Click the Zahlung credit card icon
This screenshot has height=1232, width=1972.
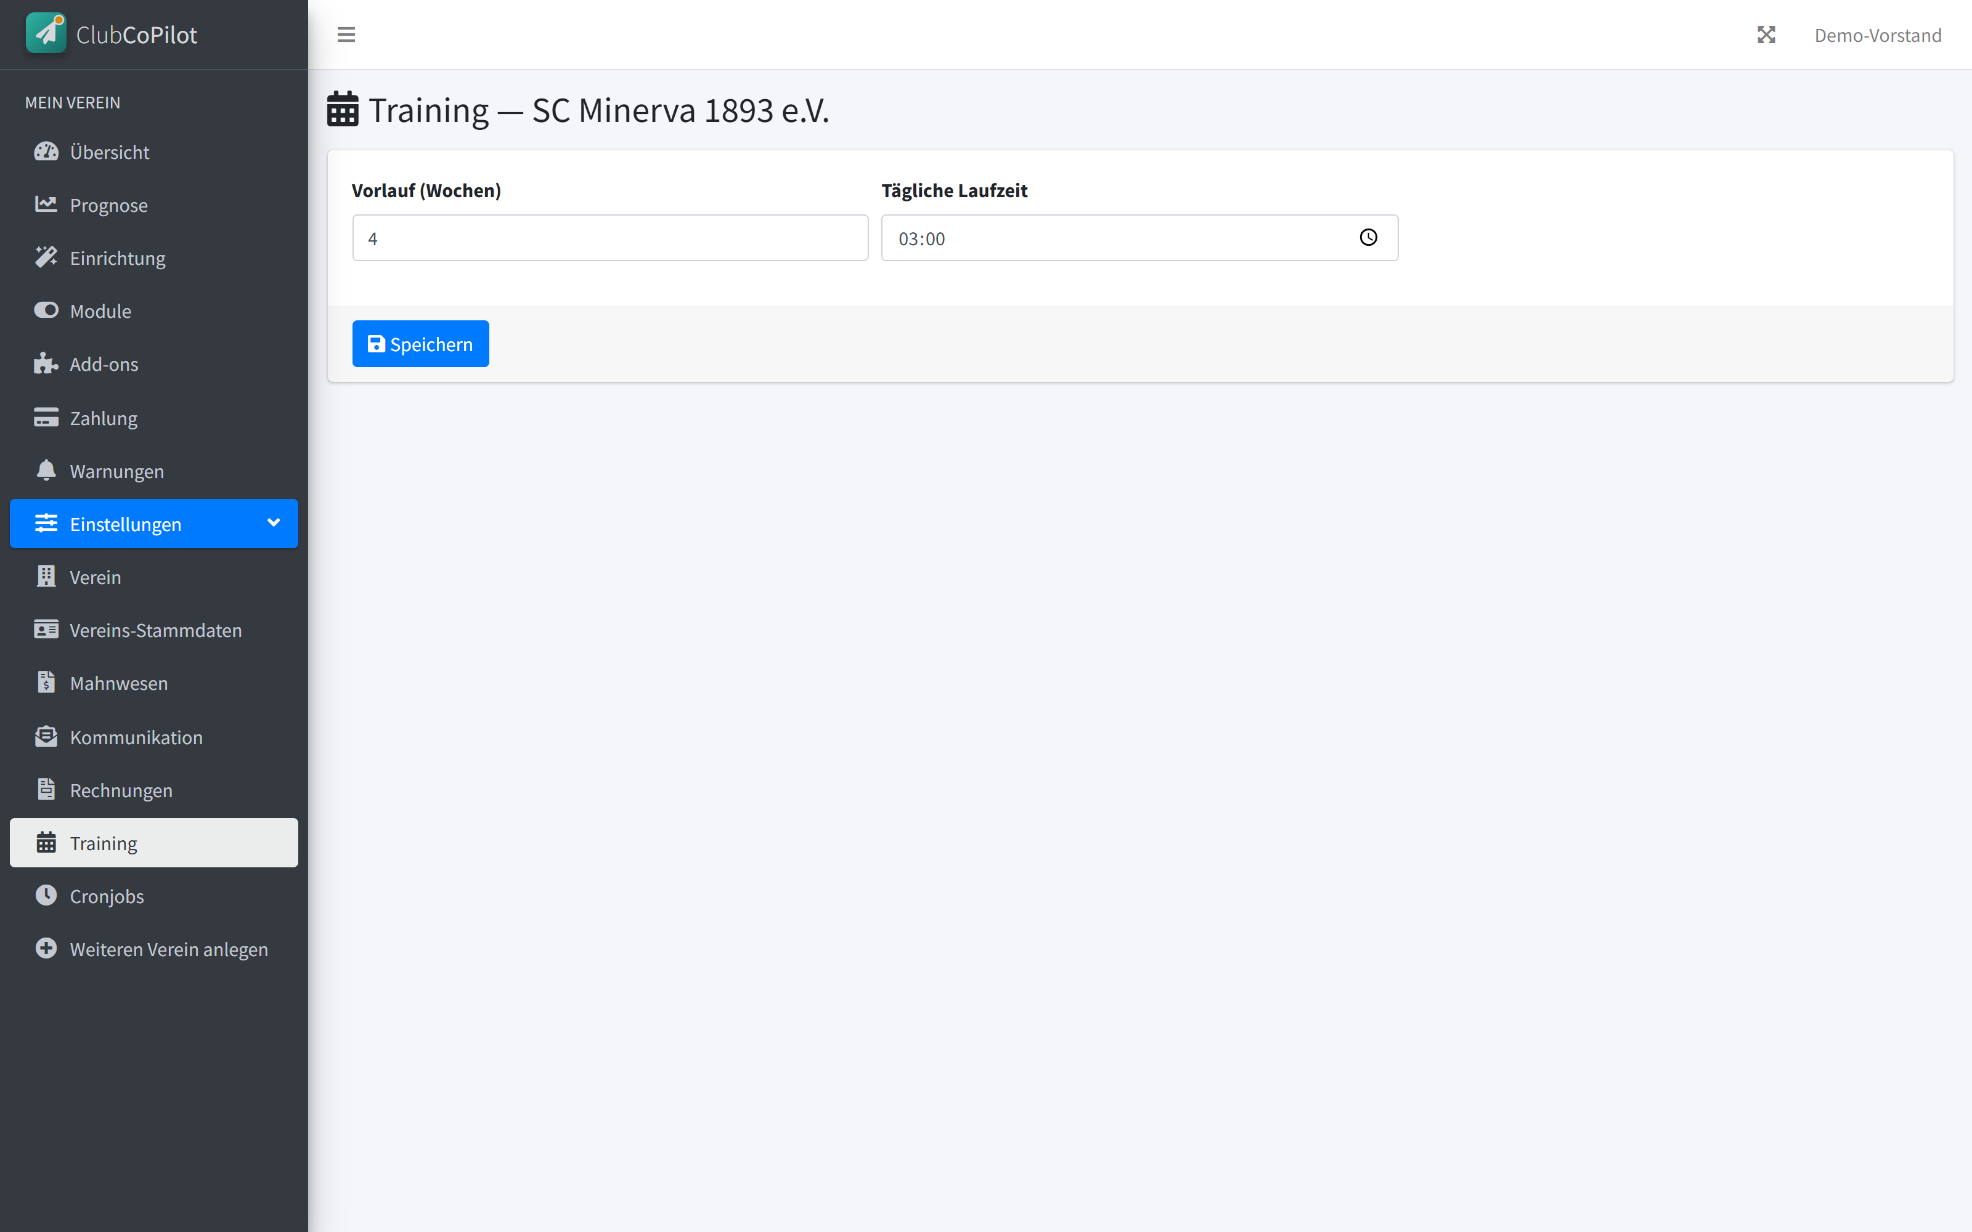(46, 417)
